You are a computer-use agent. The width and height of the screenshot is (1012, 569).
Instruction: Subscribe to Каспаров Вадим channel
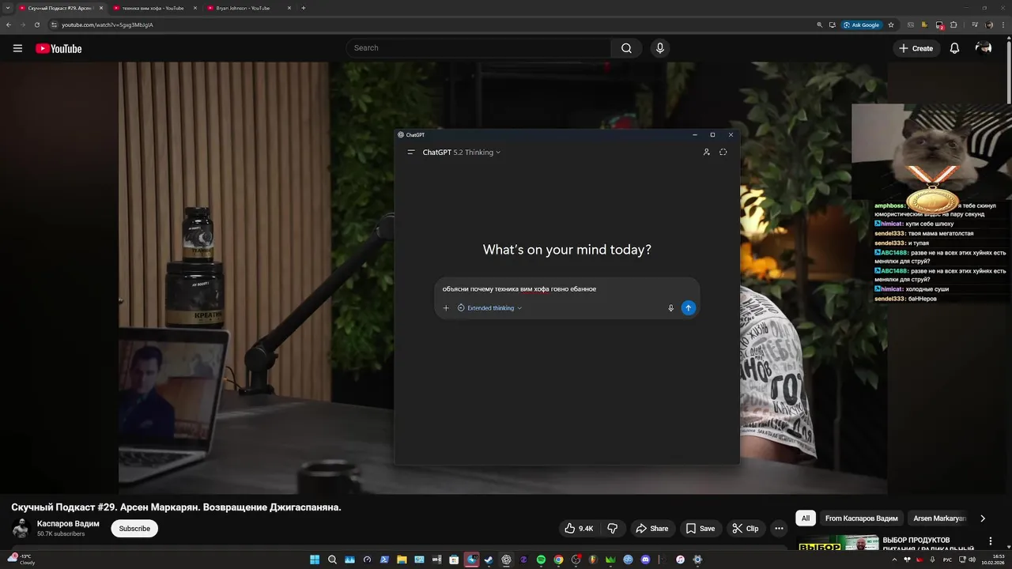coord(134,529)
